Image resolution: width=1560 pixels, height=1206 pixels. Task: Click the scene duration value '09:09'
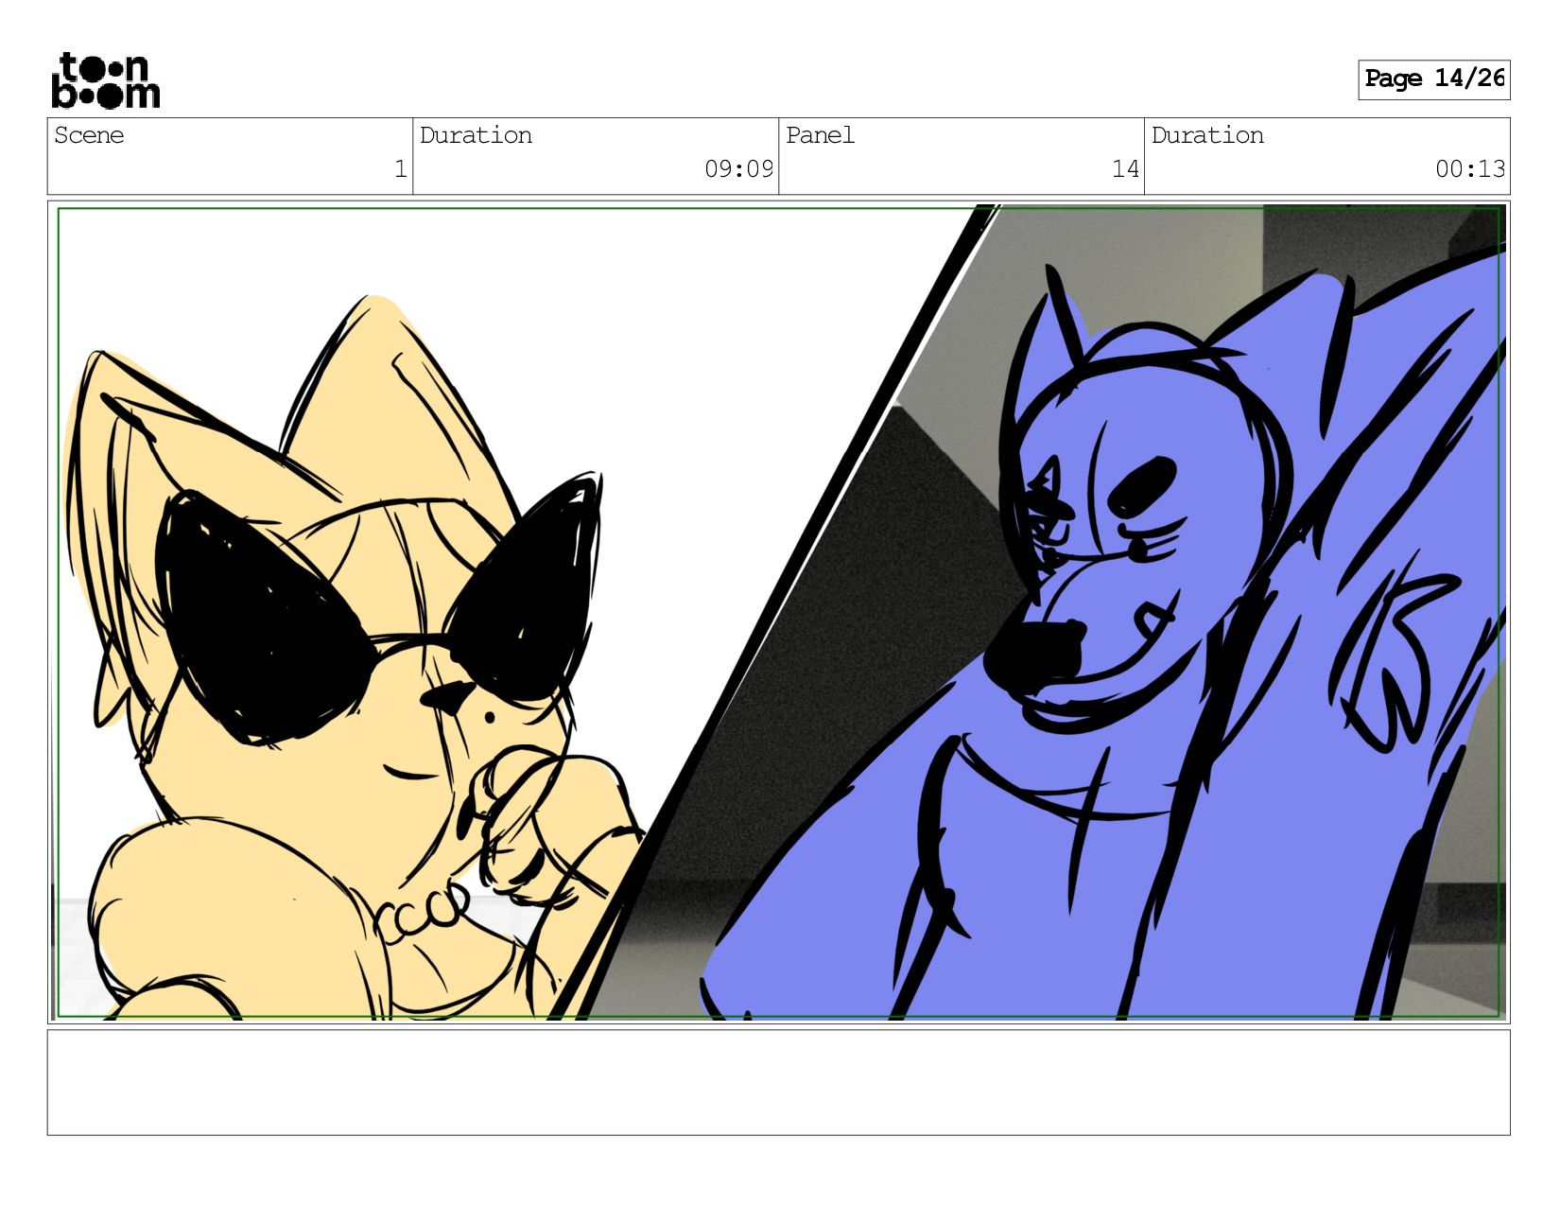tap(738, 169)
